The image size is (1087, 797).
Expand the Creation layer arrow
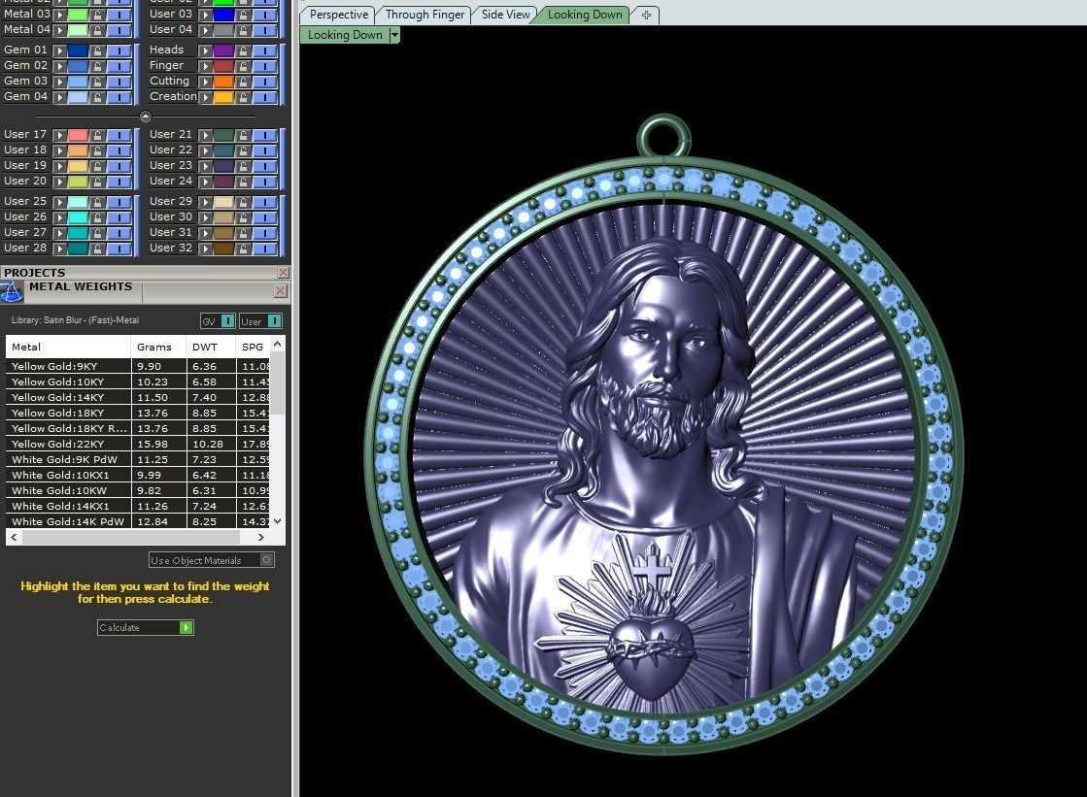click(205, 97)
